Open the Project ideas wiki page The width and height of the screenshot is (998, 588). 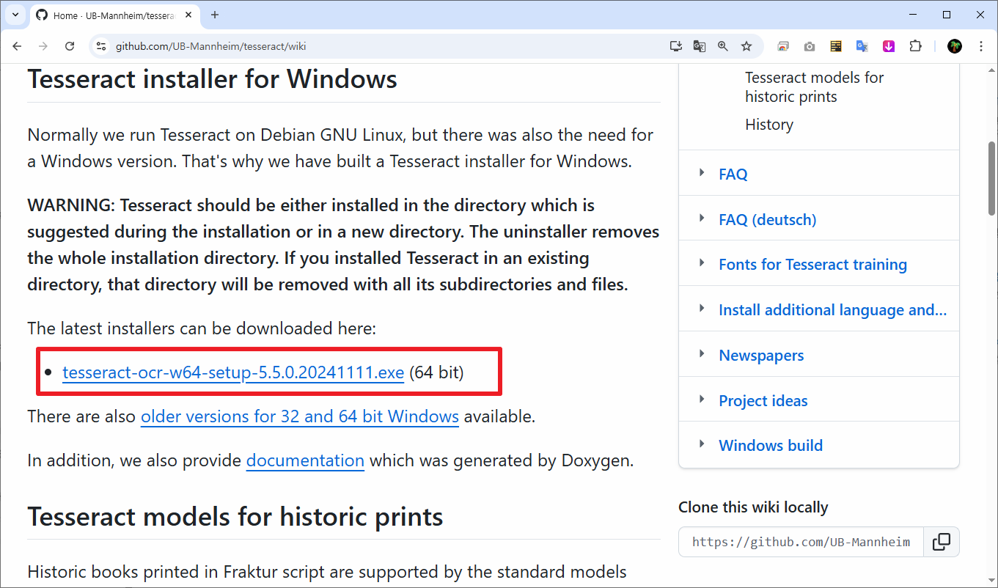pos(763,401)
